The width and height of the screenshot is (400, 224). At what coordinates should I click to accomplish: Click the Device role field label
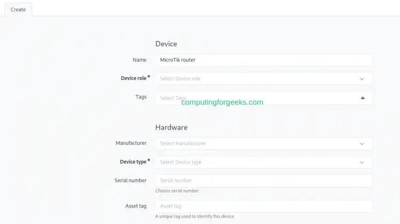(x=134, y=78)
